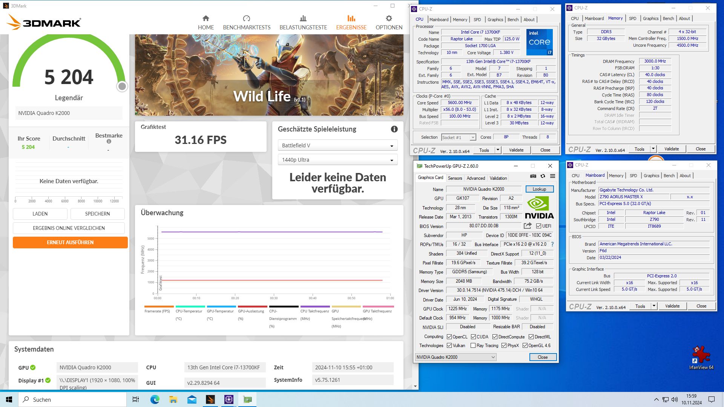Open the BENCHMARKTESTS section in 3DMark
The height and width of the screenshot is (407, 724).
tap(247, 23)
